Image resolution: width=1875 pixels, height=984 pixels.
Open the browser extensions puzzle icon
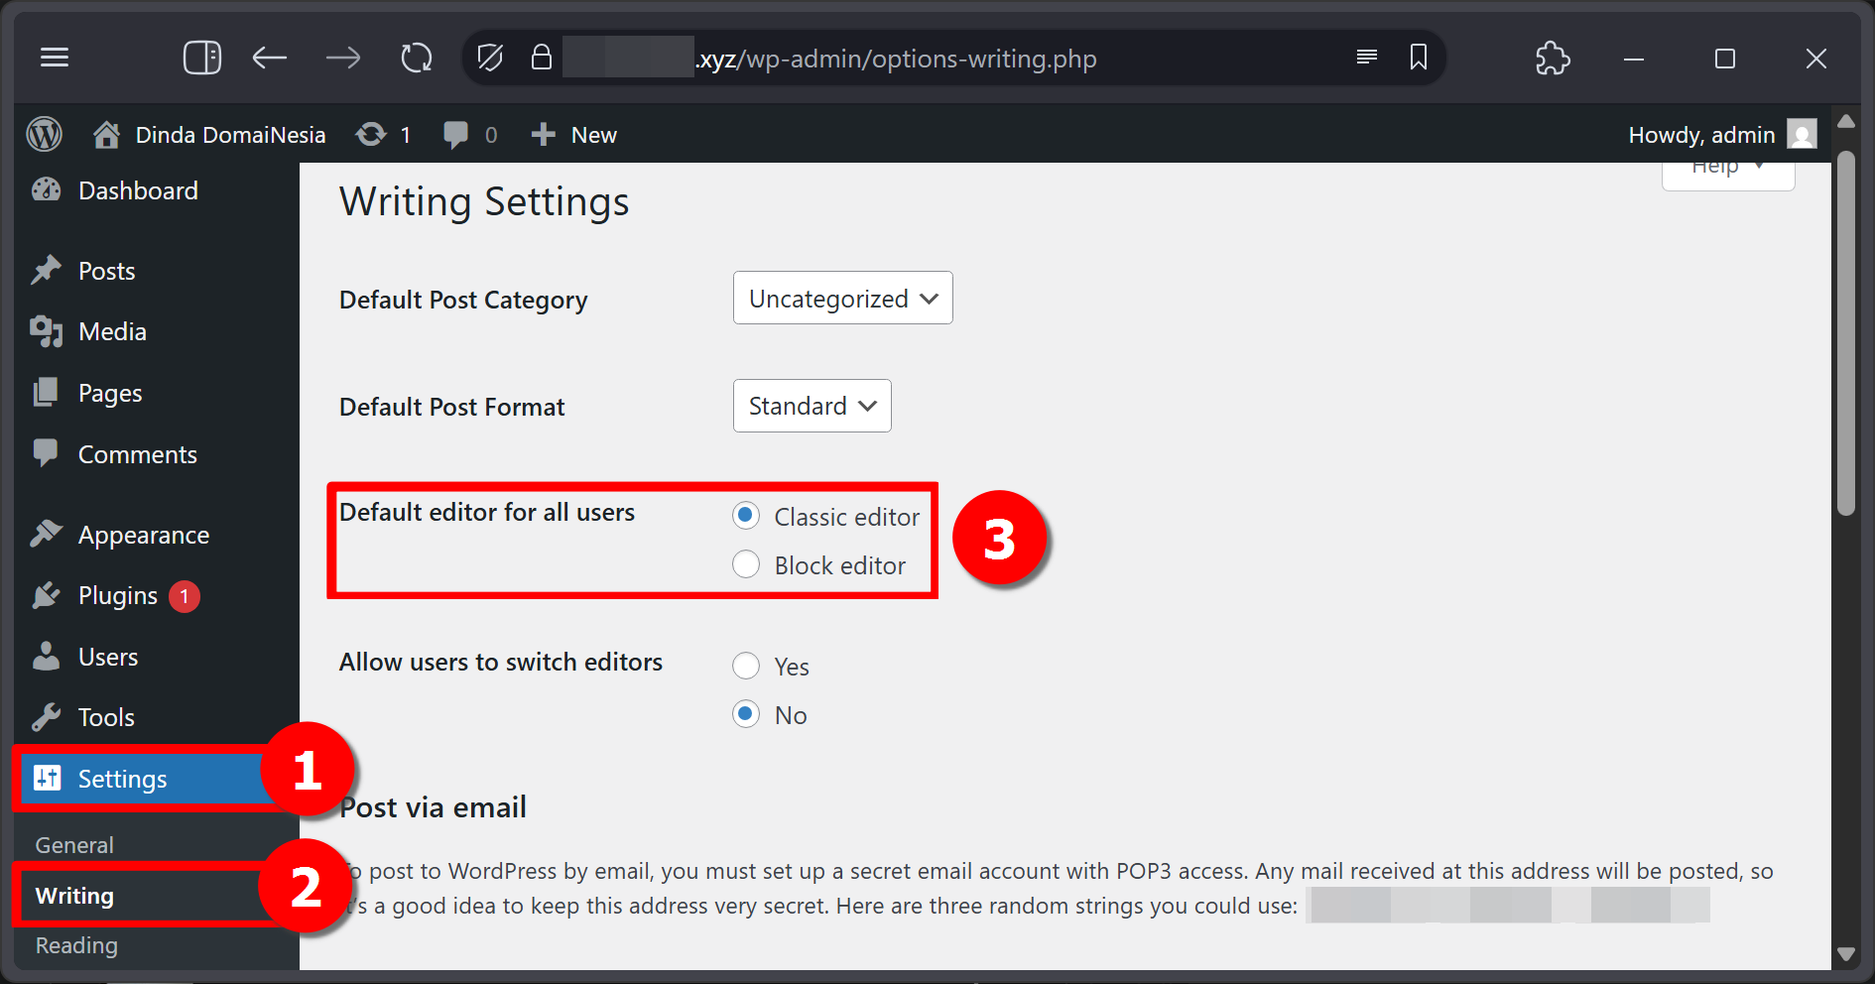coord(1553,59)
